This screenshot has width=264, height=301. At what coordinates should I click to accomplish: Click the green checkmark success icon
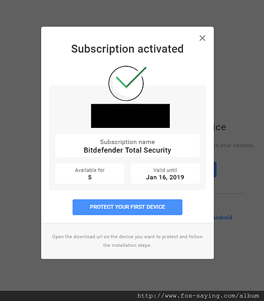tap(127, 83)
